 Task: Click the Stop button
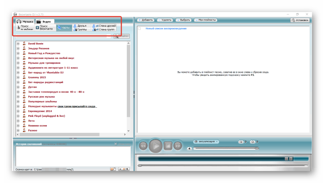tap(168, 146)
